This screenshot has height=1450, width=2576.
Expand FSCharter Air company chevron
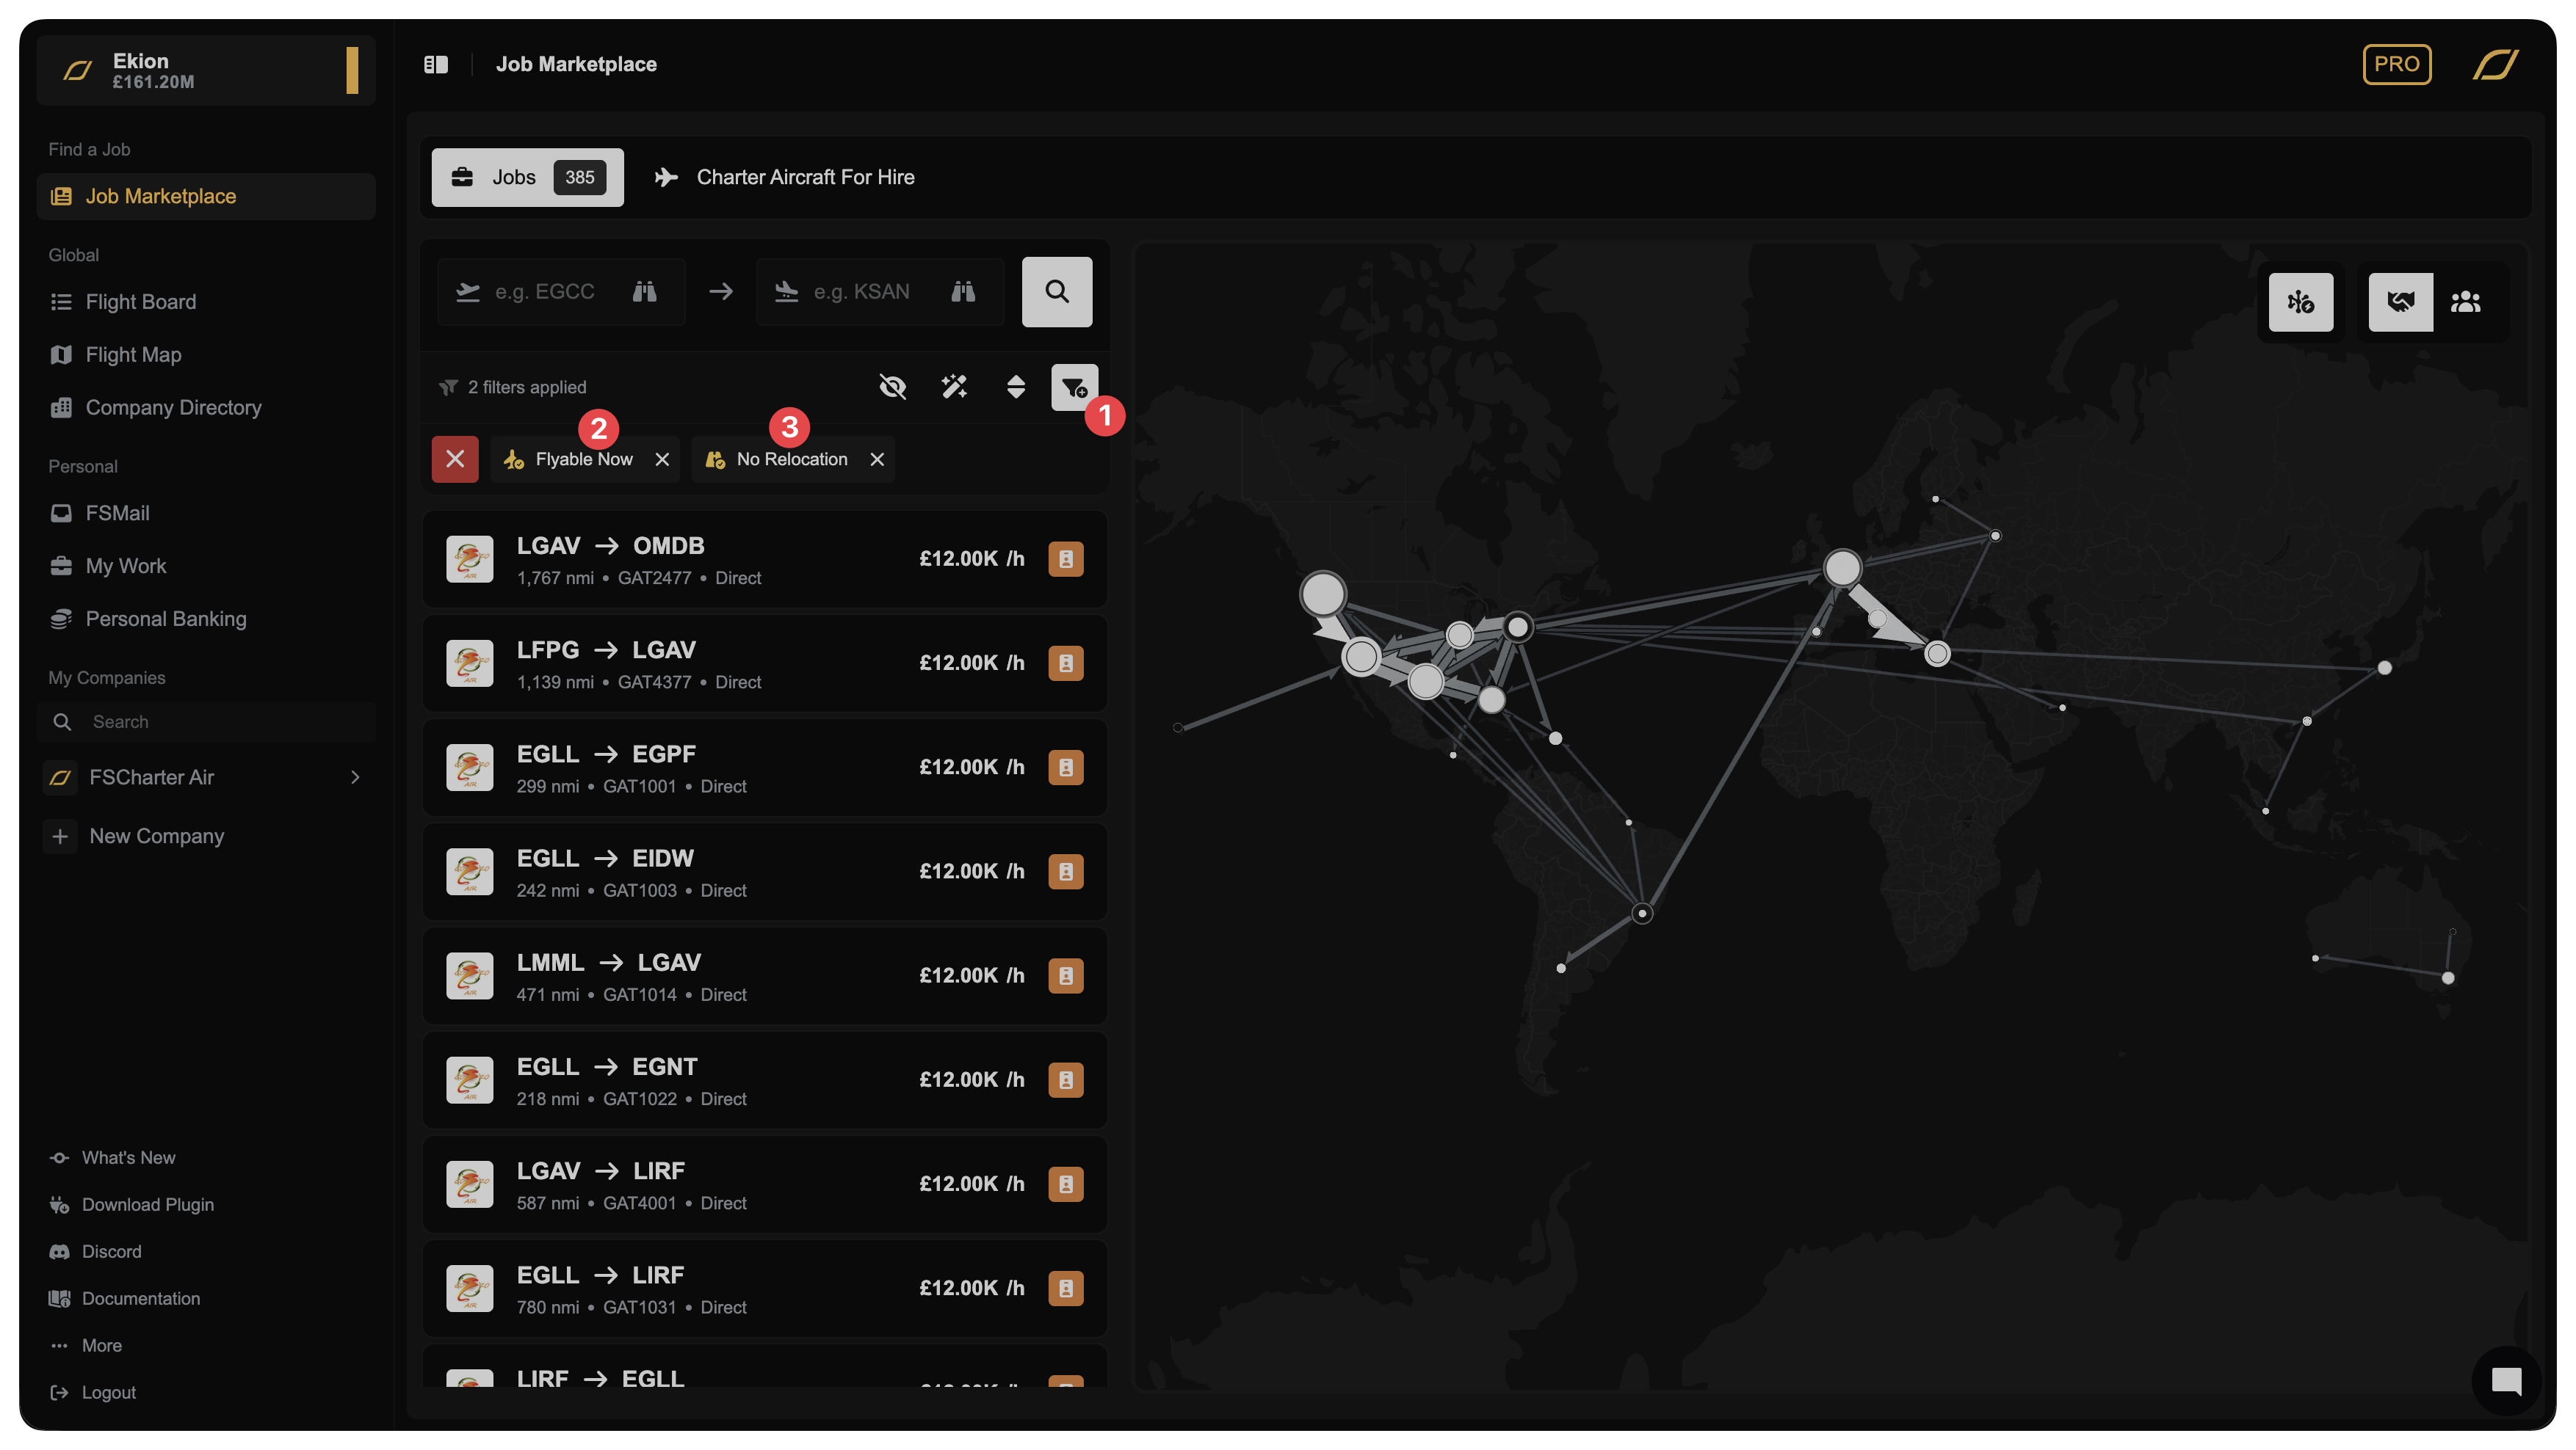pyautogui.click(x=355, y=777)
